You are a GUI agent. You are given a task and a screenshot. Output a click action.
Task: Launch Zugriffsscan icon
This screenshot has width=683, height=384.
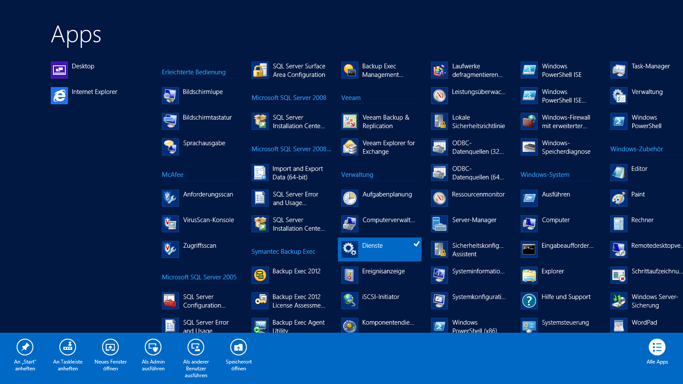point(170,249)
